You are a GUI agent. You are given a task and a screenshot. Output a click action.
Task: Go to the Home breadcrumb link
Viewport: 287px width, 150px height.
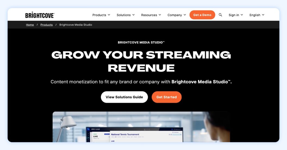coord(30,25)
